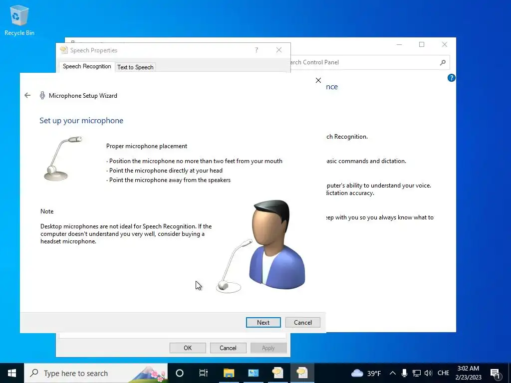Show hidden system tray icons
Screen dimensions: 511x383
pos(393,373)
